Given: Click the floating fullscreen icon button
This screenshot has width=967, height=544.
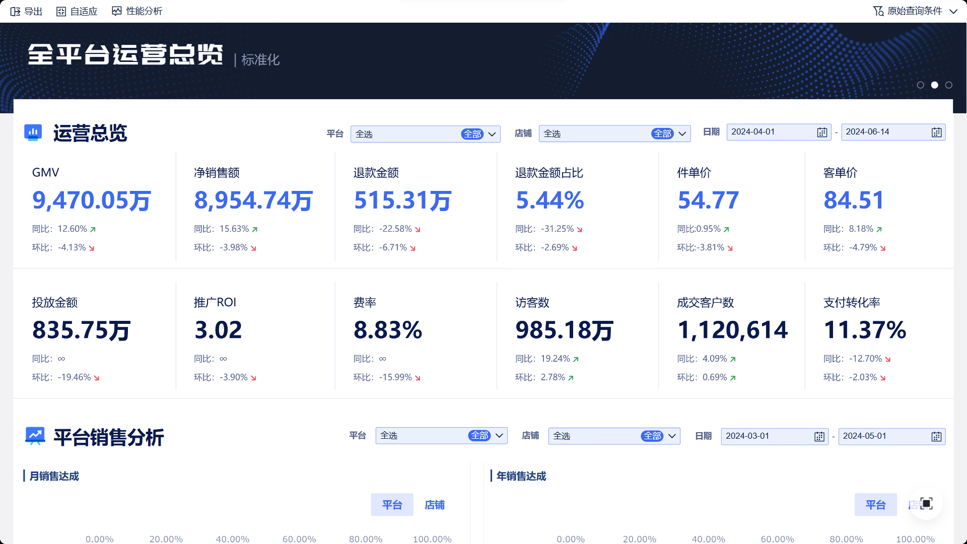Looking at the screenshot, I should tap(926, 503).
